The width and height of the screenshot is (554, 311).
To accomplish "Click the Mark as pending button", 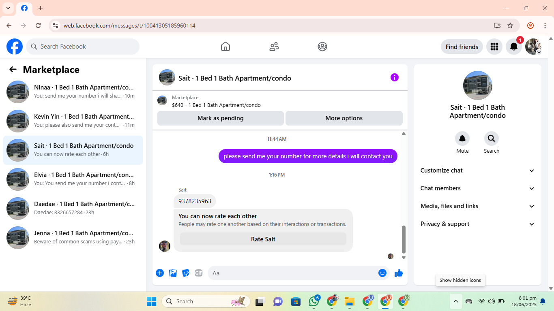I will tap(221, 118).
